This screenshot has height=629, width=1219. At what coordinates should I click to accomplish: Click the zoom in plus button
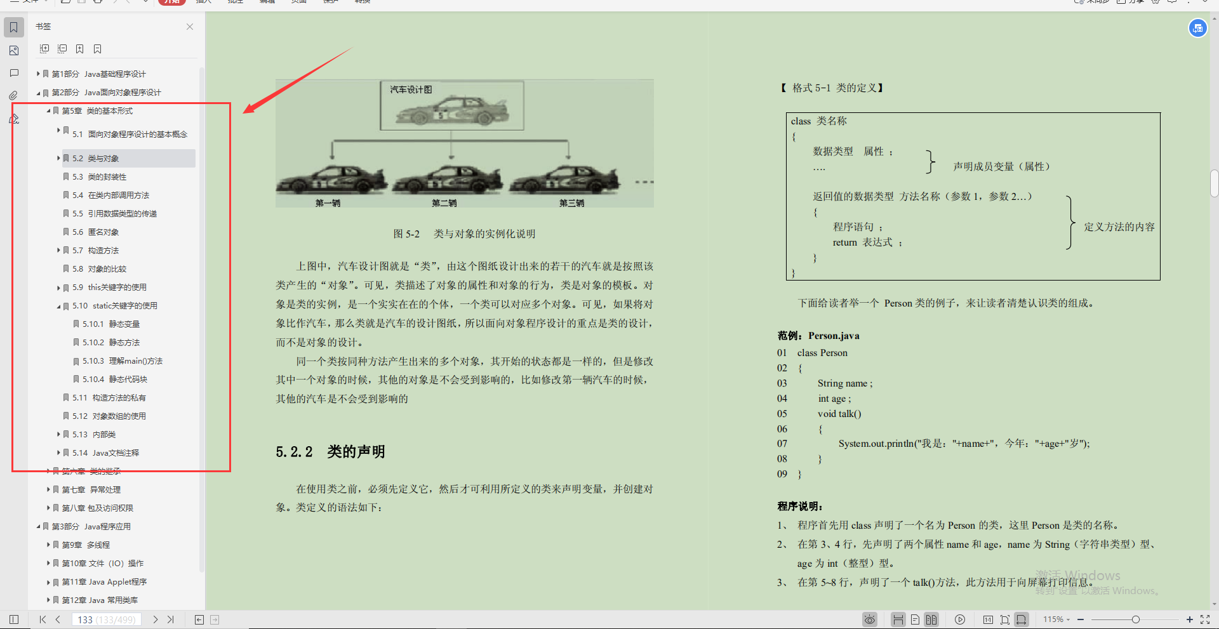tap(1189, 619)
